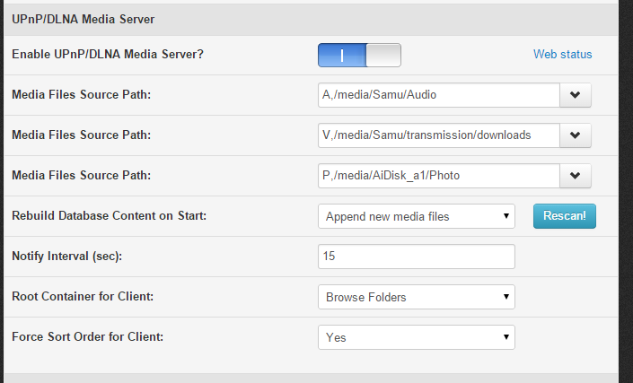Click the transmission downloads source path field

click(x=438, y=135)
